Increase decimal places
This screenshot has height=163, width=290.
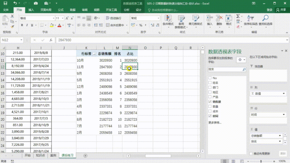coord(153,25)
